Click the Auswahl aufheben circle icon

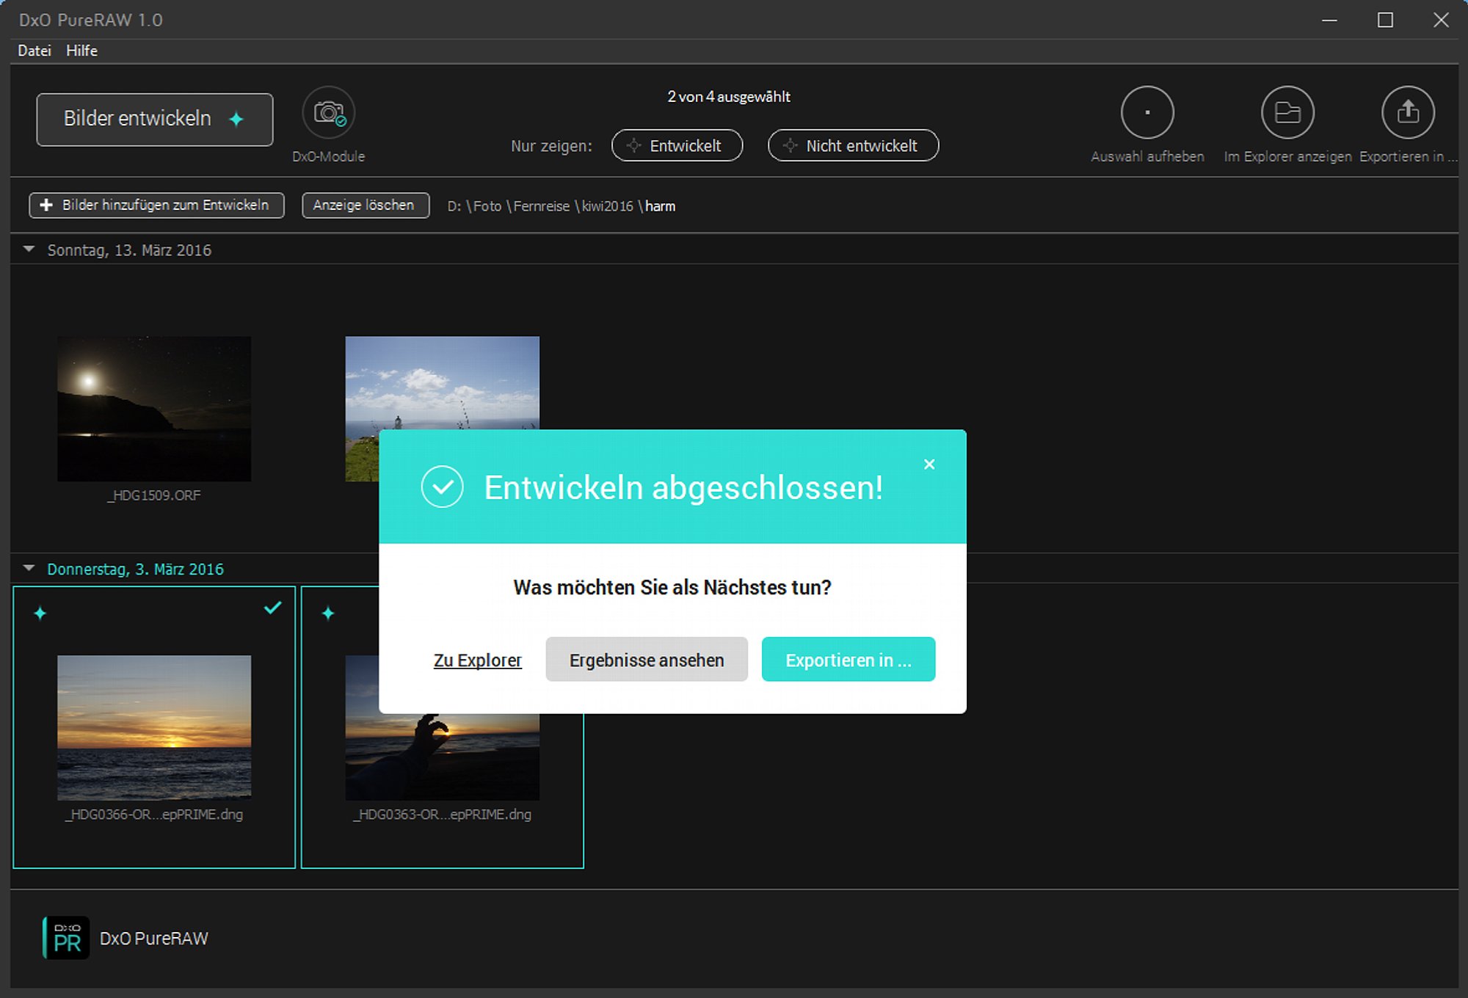click(x=1147, y=112)
